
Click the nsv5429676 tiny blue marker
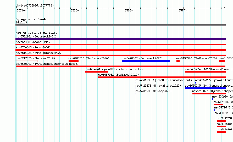[136, 88]
